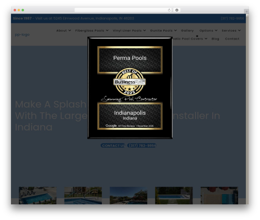Expand the Services chevron
This screenshot has width=260, height=220.
point(239,30)
